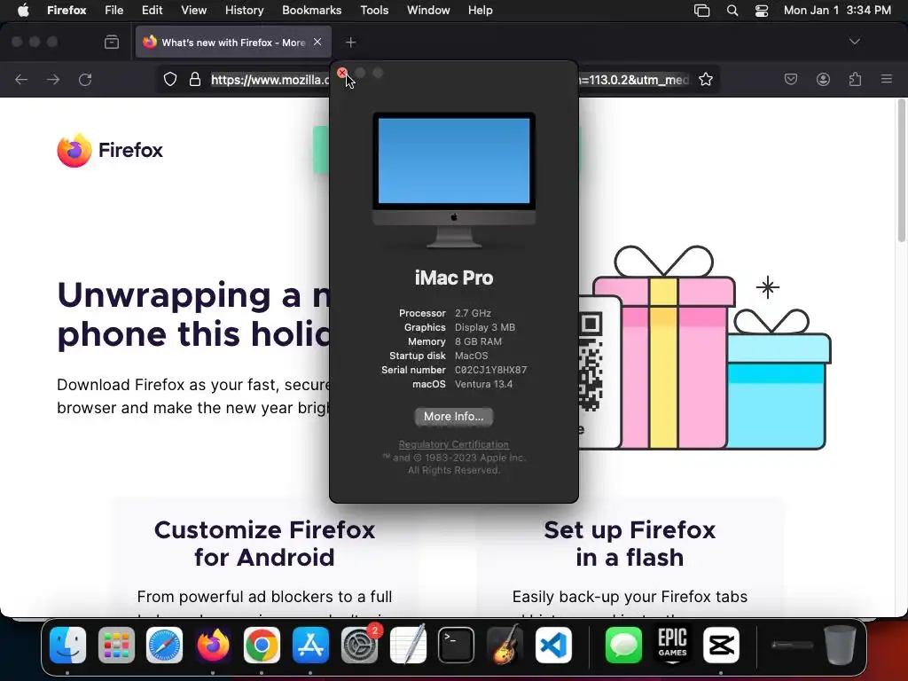Image resolution: width=908 pixels, height=681 pixels.
Task: Open App Store from the Dock
Action: pos(310,645)
